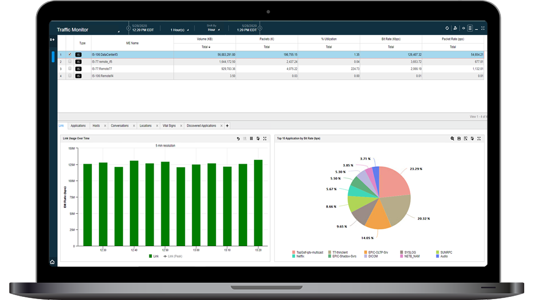Sort by % Utilization Total column
The height and width of the screenshot is (300, 534).
coord(328,47)
